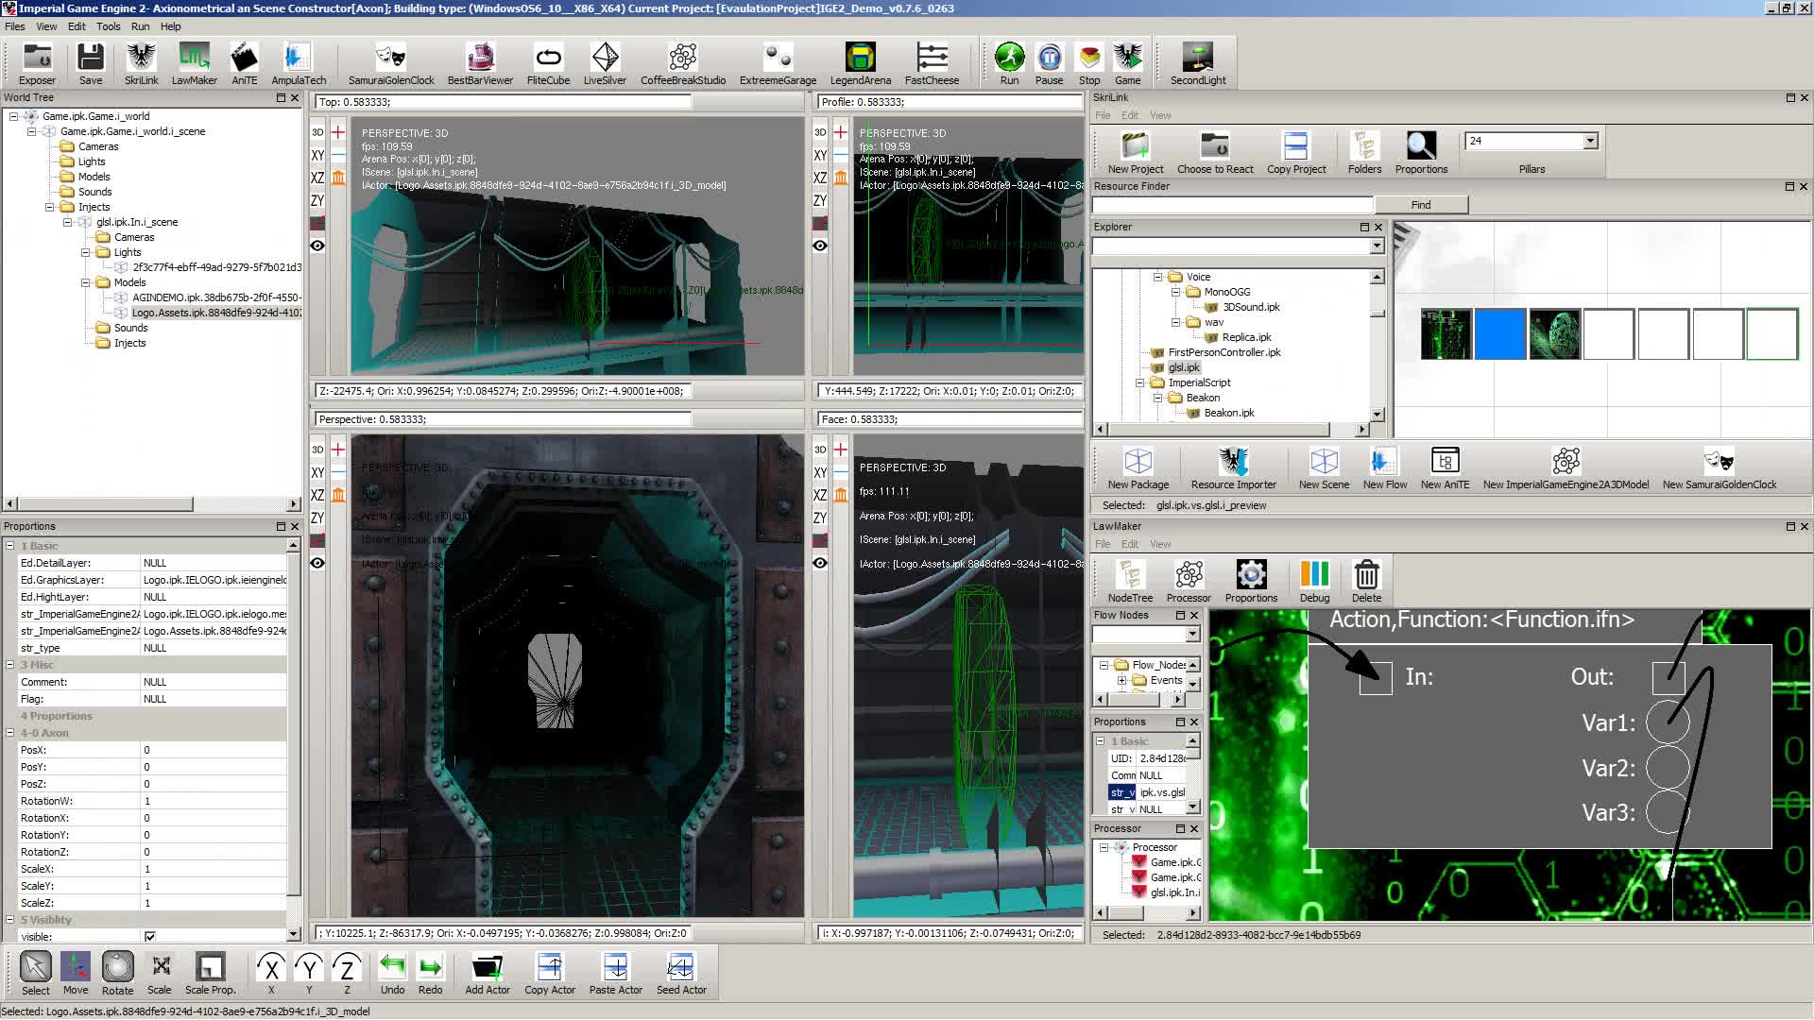Viewport: 1814px width, 1020px height.
Task: Click the New Scene button
Action: pyautogui.click(x=1324, y=467)
